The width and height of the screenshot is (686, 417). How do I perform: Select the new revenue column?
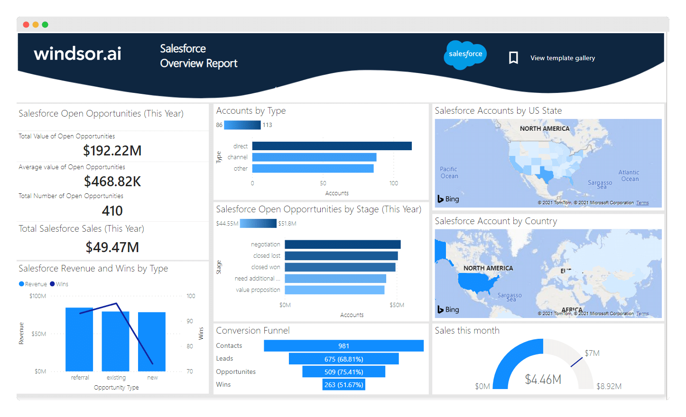152,342
